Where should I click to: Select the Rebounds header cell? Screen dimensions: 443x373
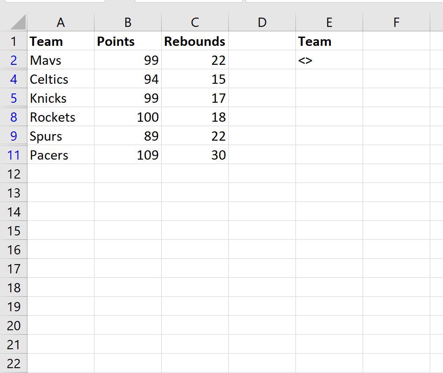pyautogui.click(x=194, y=41)
